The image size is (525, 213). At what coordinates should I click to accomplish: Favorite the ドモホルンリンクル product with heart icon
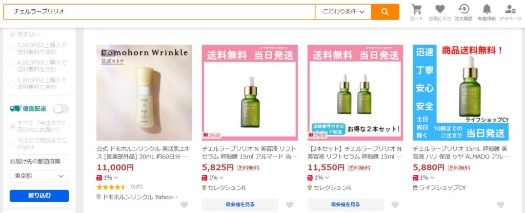tap(184, 205)
